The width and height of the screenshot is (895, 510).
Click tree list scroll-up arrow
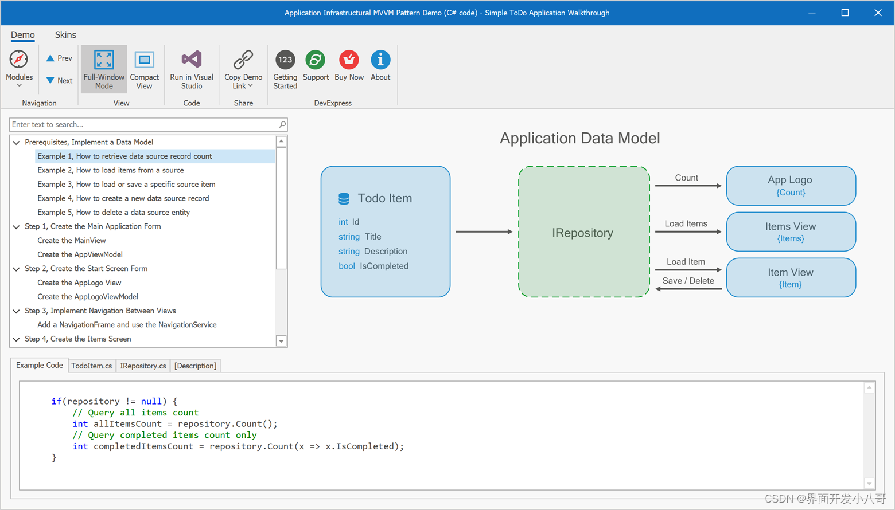(281, 142)
